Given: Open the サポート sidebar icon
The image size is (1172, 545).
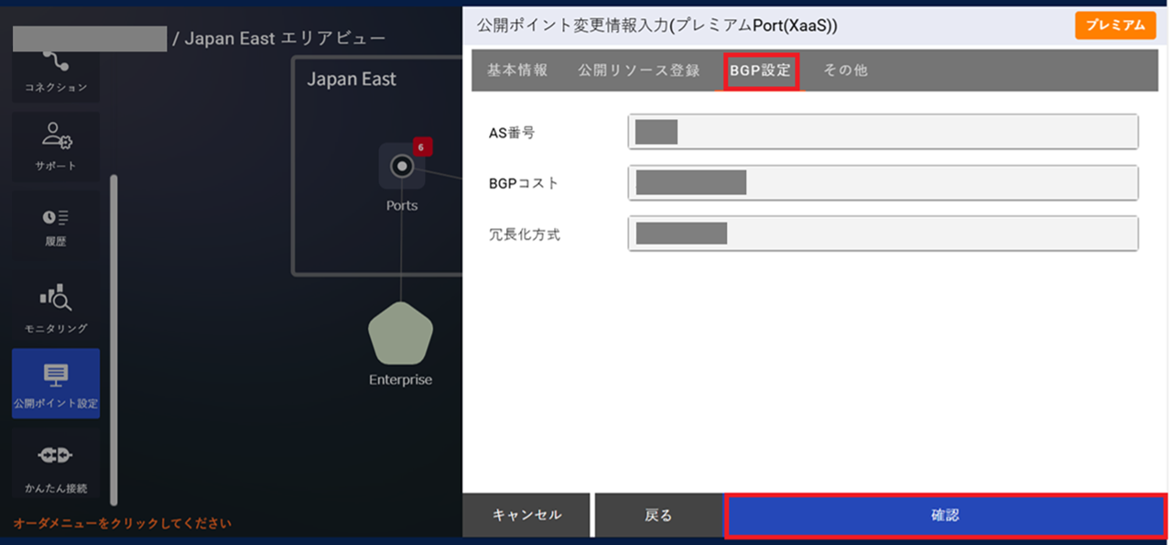Looking at the screenshot, I should (55, 145).
